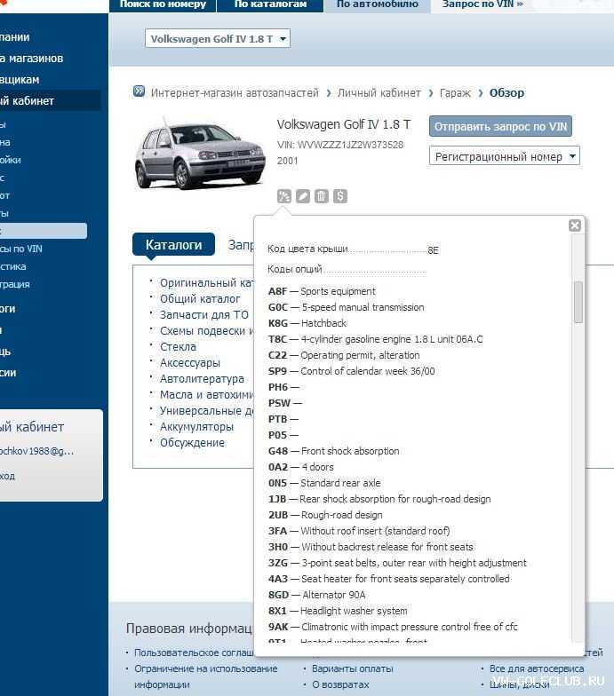Follow the Интернет-магазин автозапчастей breadcrumb

235,92
